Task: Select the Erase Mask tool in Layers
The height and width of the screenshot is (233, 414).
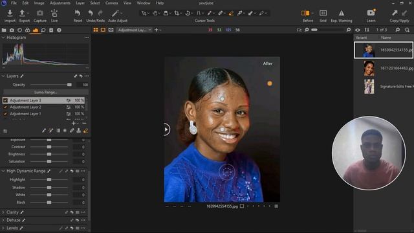Action: 85,131
